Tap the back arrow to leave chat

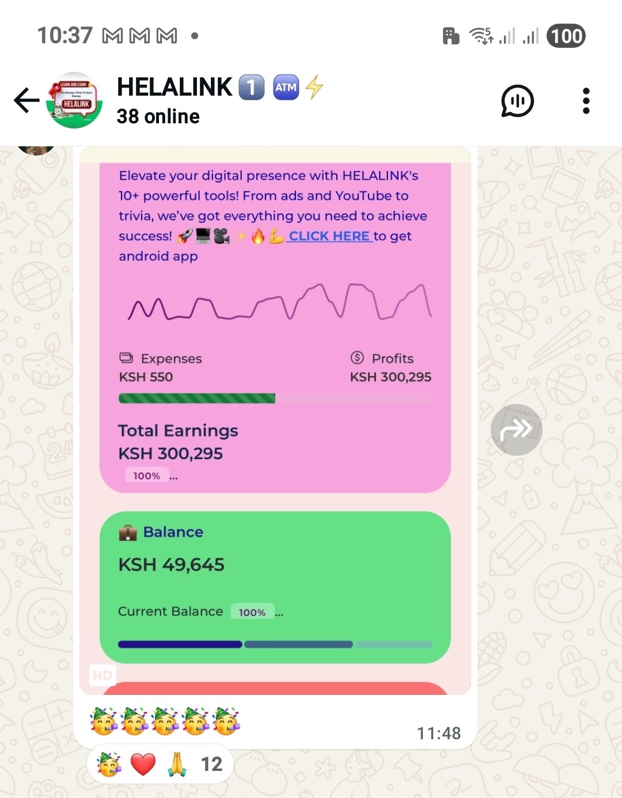point(26,101)
